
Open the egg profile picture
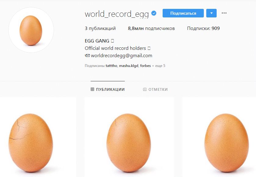click(31, 30)
